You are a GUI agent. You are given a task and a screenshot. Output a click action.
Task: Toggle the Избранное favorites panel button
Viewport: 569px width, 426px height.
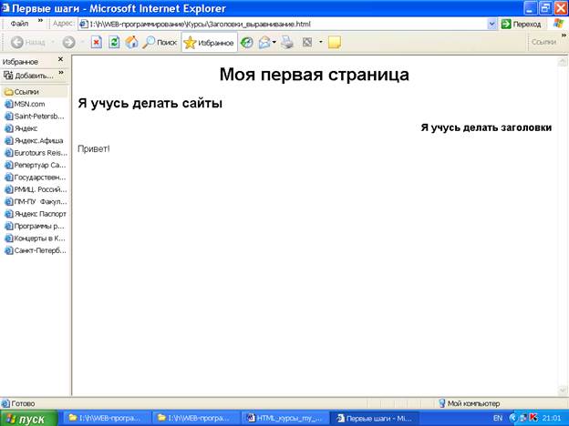[209, 42]
